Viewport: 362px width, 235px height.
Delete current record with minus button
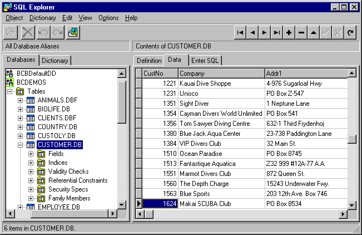[x=301, y=33]
